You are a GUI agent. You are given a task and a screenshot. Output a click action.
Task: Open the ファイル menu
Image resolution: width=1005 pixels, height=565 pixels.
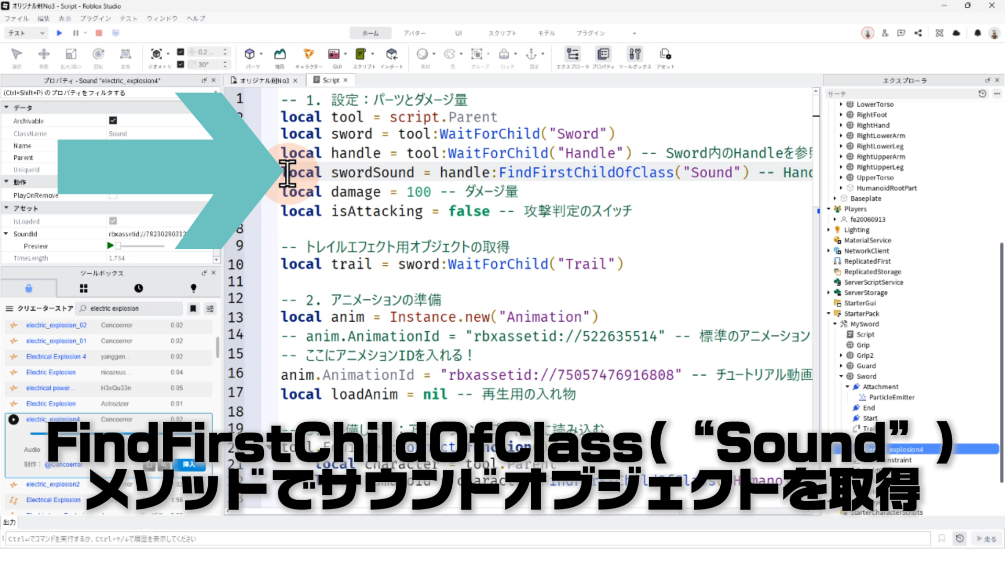click(16, 18)
